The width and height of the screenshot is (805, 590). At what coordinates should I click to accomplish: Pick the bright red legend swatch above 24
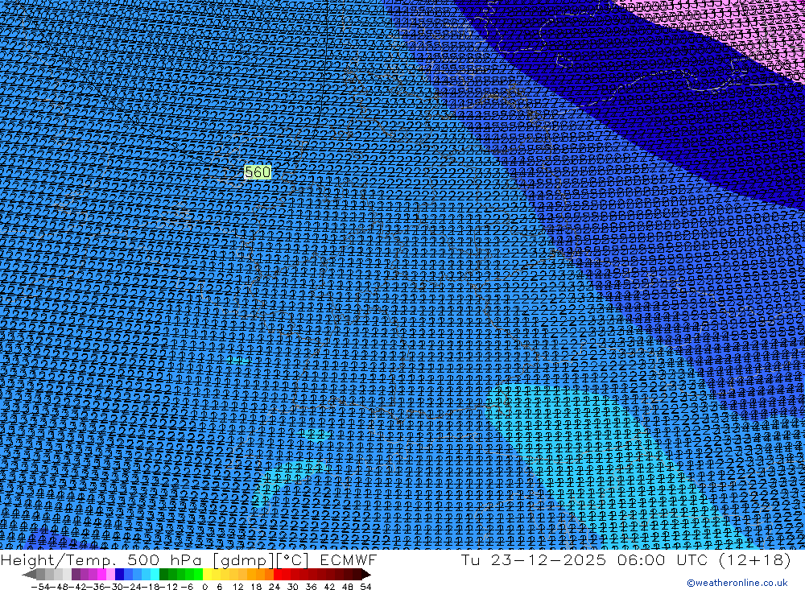pyautogui.click(x=278, y=575)
